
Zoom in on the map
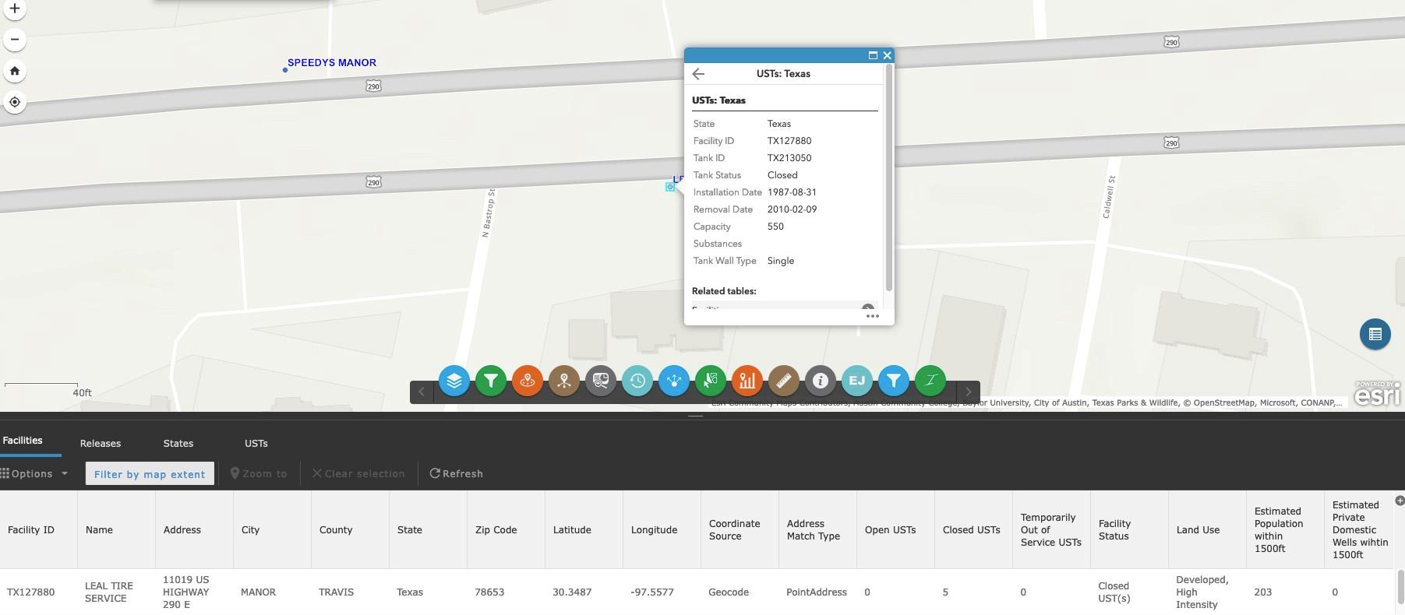coord(15,9)
